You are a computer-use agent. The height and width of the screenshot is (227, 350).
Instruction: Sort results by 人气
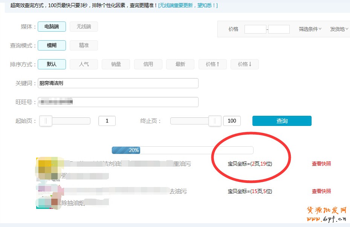click(84, 64)
